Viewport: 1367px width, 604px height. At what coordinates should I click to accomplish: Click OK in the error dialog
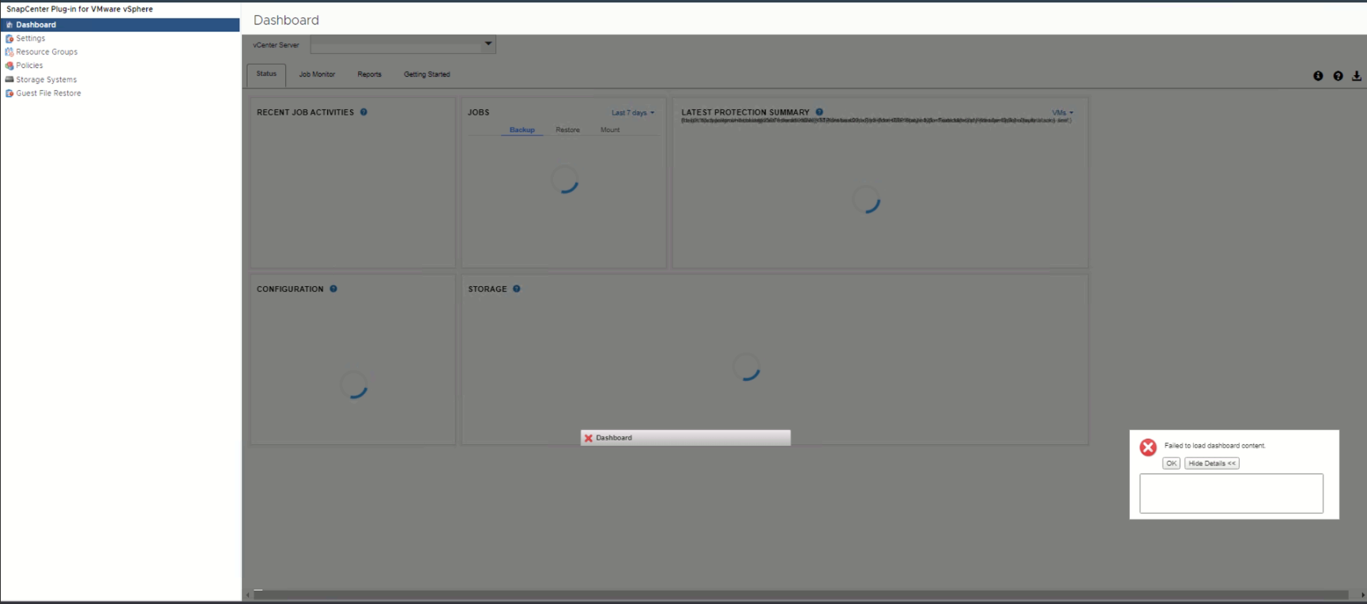[1171, 463]
